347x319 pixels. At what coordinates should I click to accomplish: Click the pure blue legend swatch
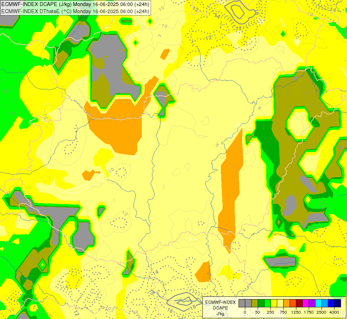[331, 303]
